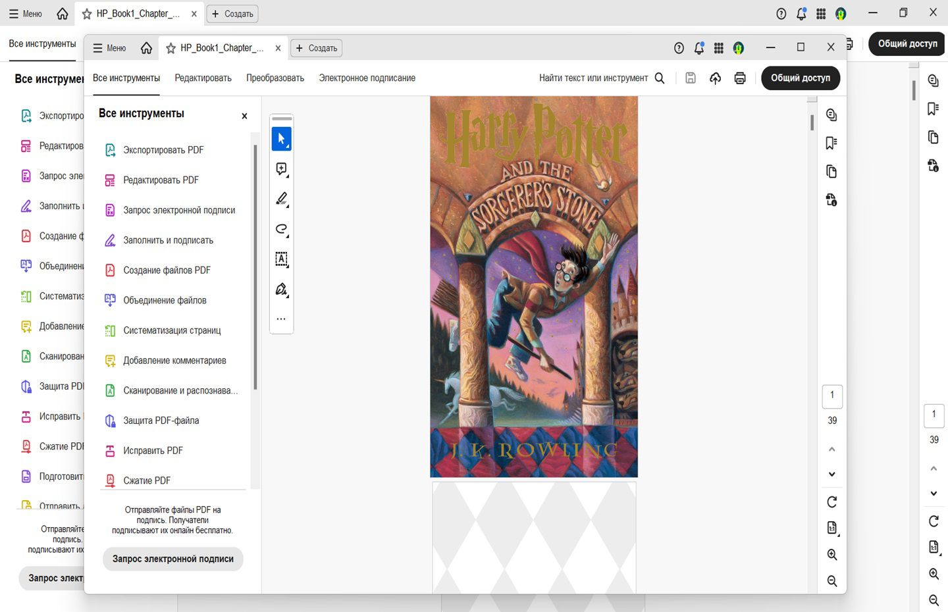The height and width of the screenshot is (612, 948).
Task: Zoom out on the document in front window
Action: [x=832, y=581]
